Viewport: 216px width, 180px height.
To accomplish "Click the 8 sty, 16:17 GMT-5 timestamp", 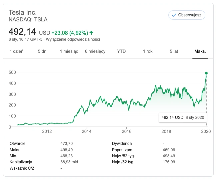I will point(25,39).
